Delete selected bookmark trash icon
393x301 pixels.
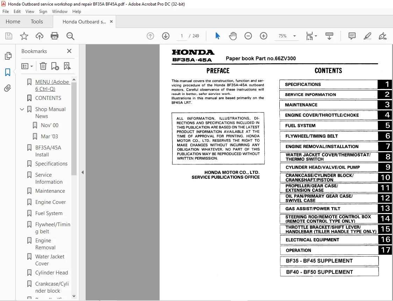pos(43,66)
